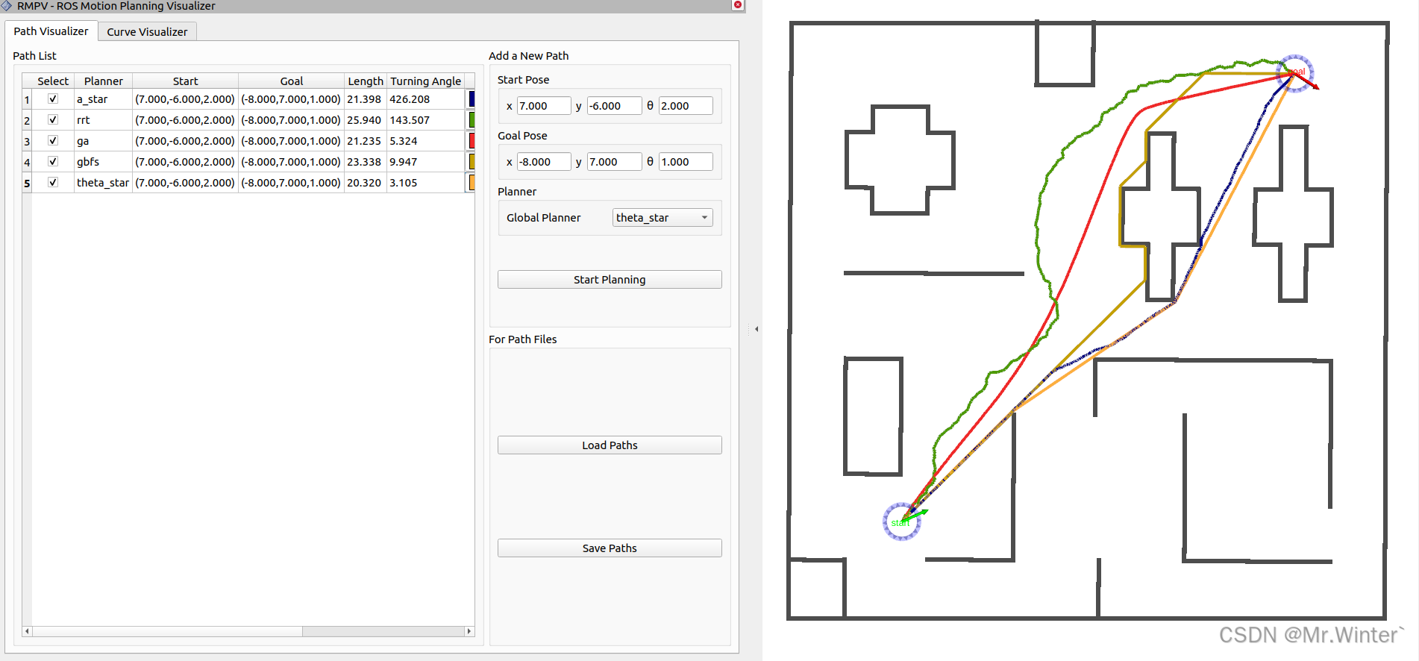Click the a_star planner name cell
The image size is (1419, 661).
click(103, 98)
